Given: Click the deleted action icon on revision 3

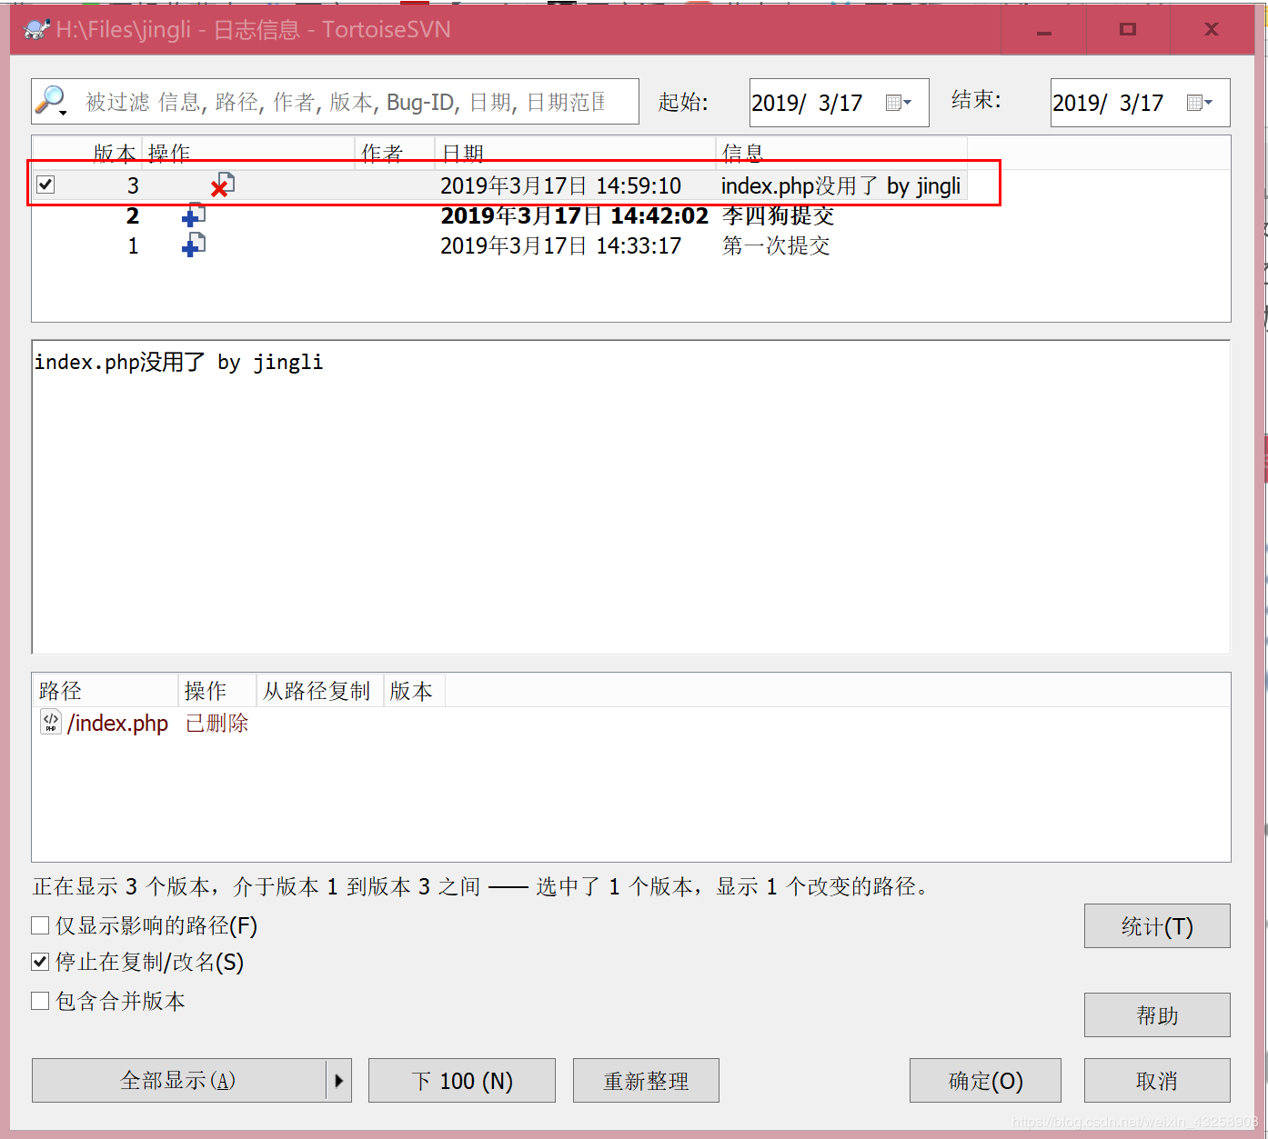Looking at the screenshot, I should (x=223, y=185).
